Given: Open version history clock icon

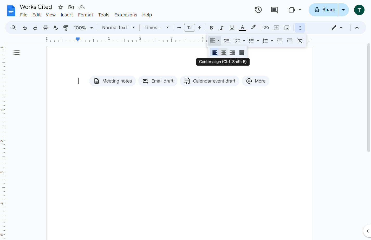Looking at the screenshot, I should point(258,10).
